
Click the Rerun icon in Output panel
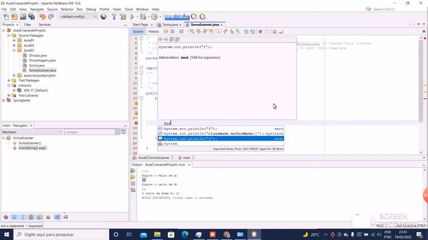click(x=133, y=171)
